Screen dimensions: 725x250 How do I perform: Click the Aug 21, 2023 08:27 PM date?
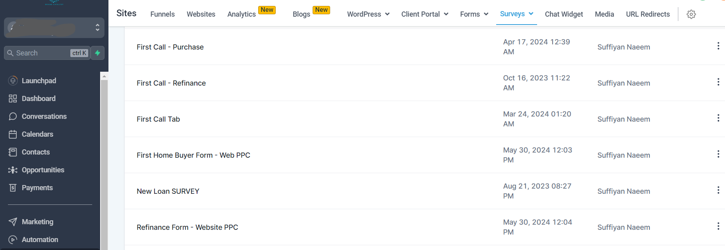(x=537, y=191)
